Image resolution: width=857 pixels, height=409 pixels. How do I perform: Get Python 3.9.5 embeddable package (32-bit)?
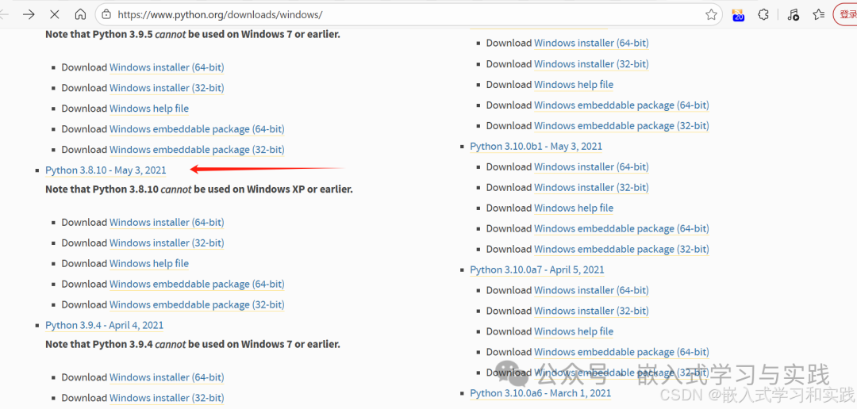(197, 150)
